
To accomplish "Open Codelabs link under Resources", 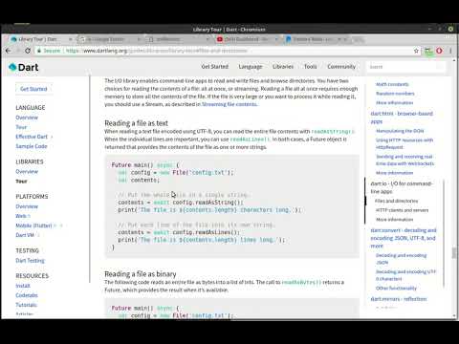I will (27, 295).
